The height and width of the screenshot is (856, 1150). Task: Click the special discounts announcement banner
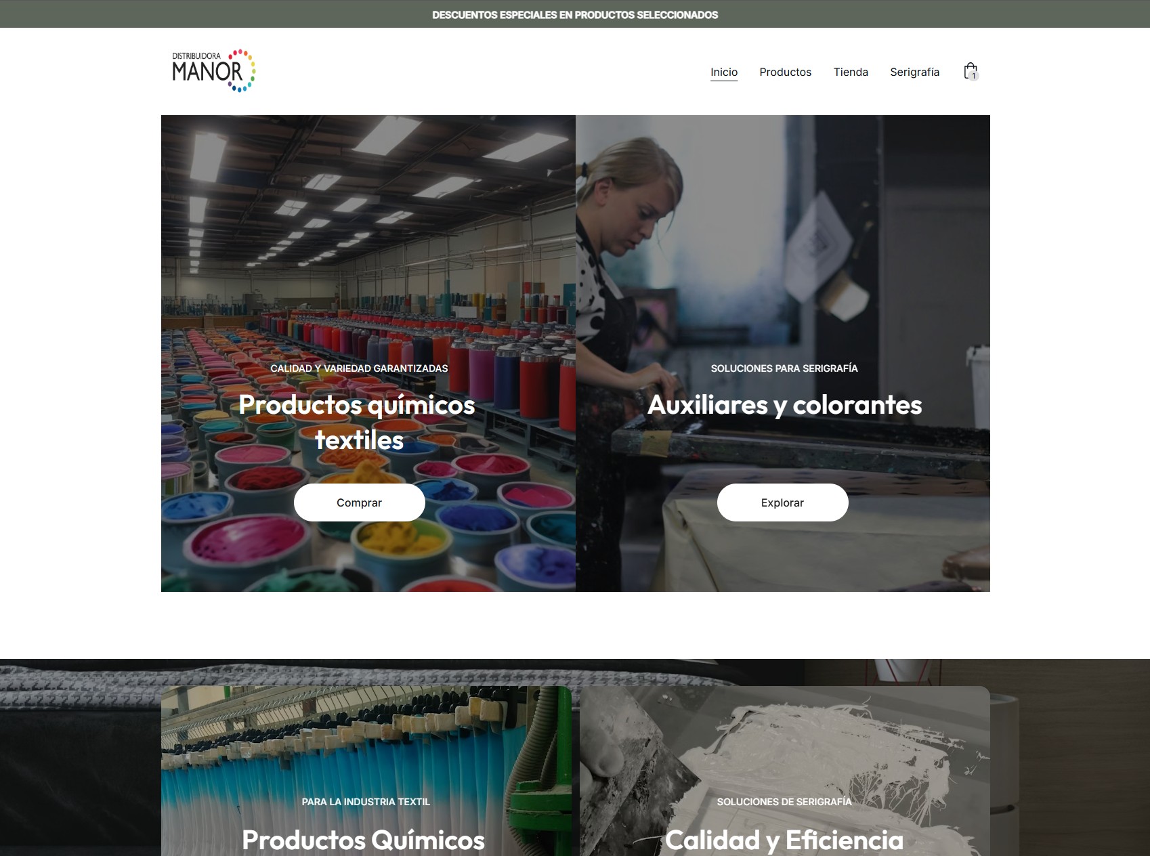click(575, 14)
